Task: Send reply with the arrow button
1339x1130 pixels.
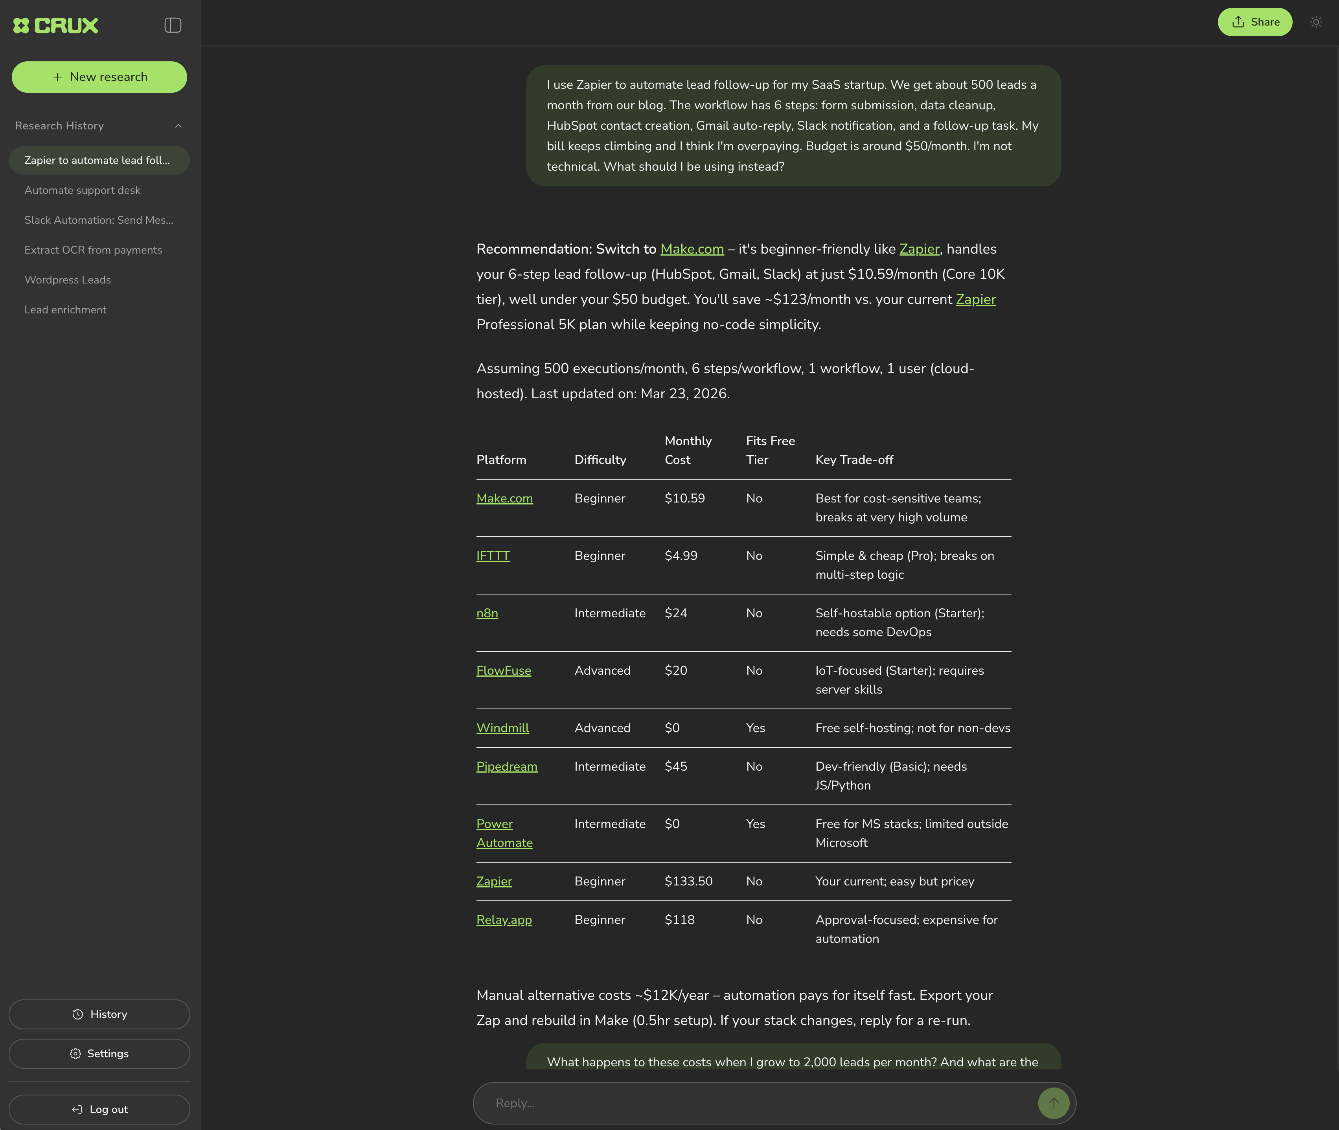Action: click(x=1054, y=1103)
